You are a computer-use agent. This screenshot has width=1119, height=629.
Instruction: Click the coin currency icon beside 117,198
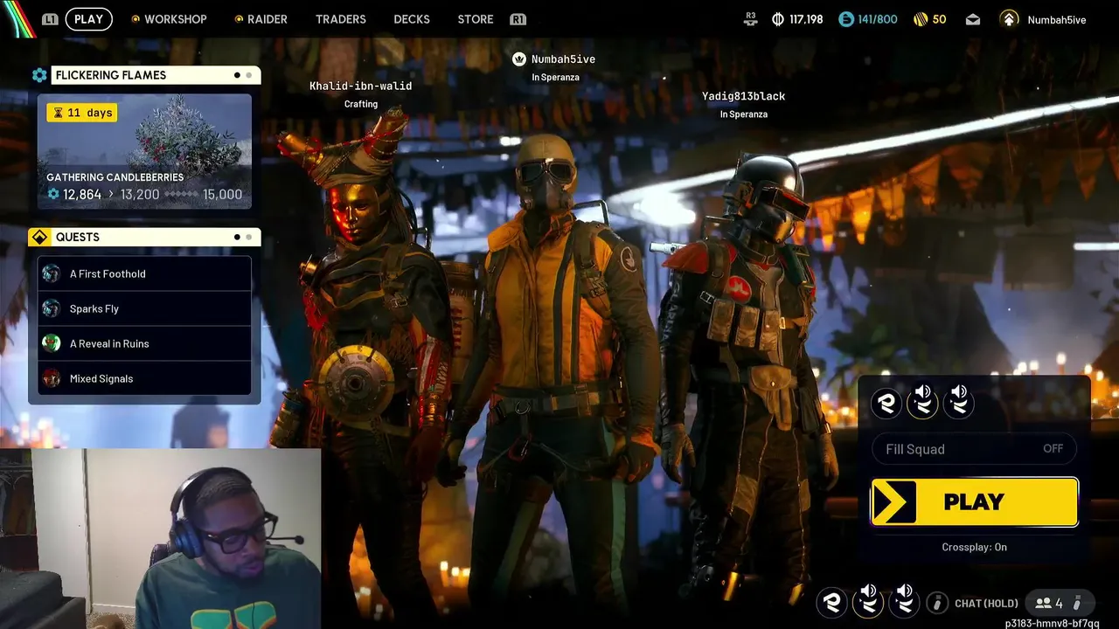(778, 19)
